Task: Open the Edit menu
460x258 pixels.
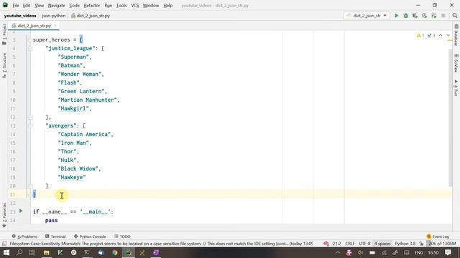Action: pyautogui.click(x=27, y=6)
